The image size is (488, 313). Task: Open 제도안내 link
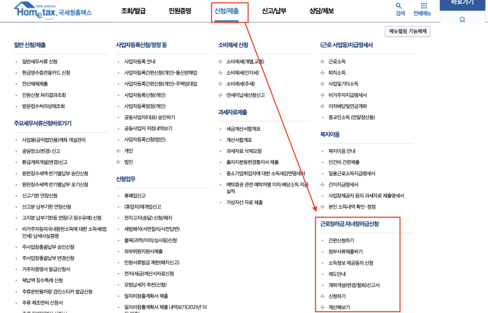337,274
